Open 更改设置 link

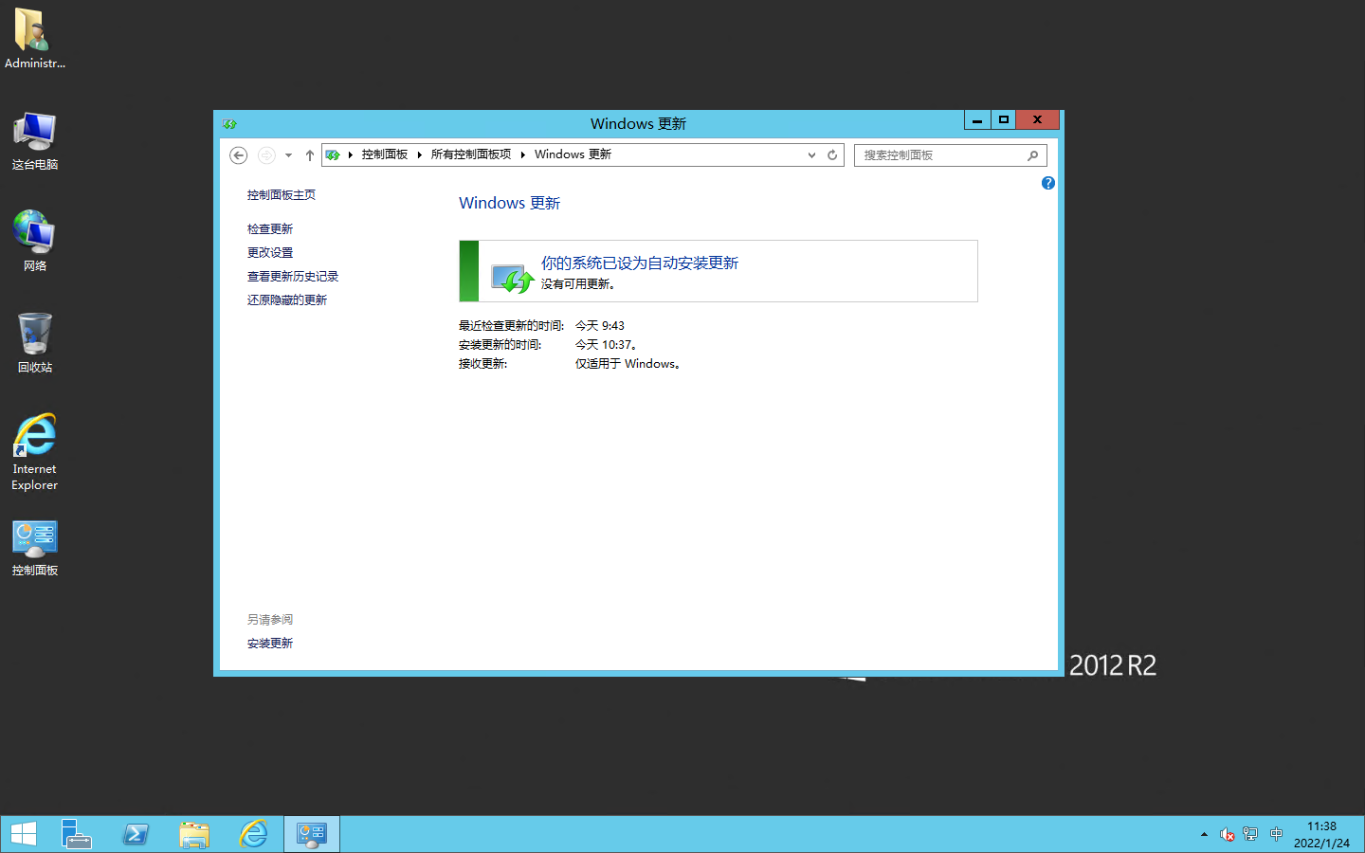click(270, 253)
